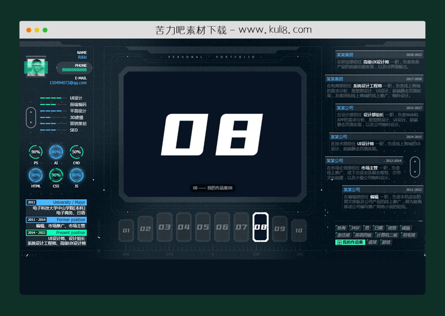The width and height of the screenshot is (445, 316).
Task: Click the JS 80% skill gauge
Action: pyautogui.click(x=77, y=175)
